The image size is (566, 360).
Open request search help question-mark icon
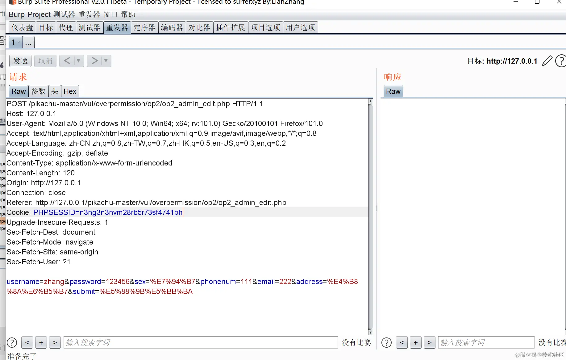[12, 342]
